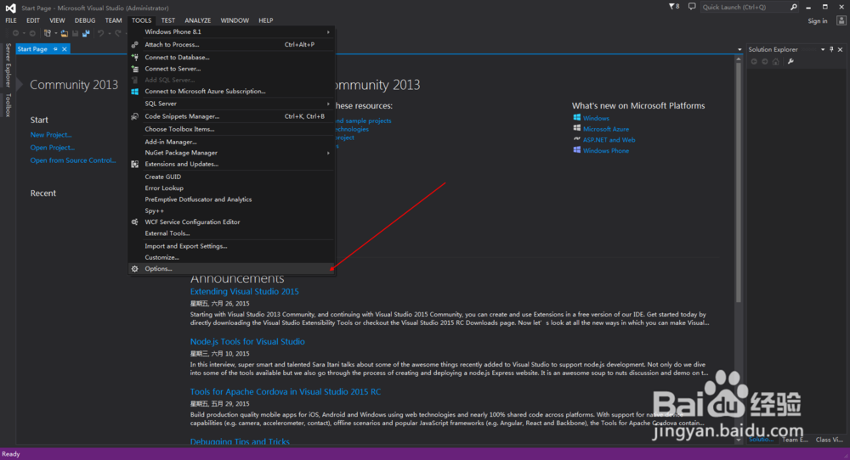Screen dimensions: 850x460
Task: Open the EDIT menu
Action: click(x=33, y=20)
